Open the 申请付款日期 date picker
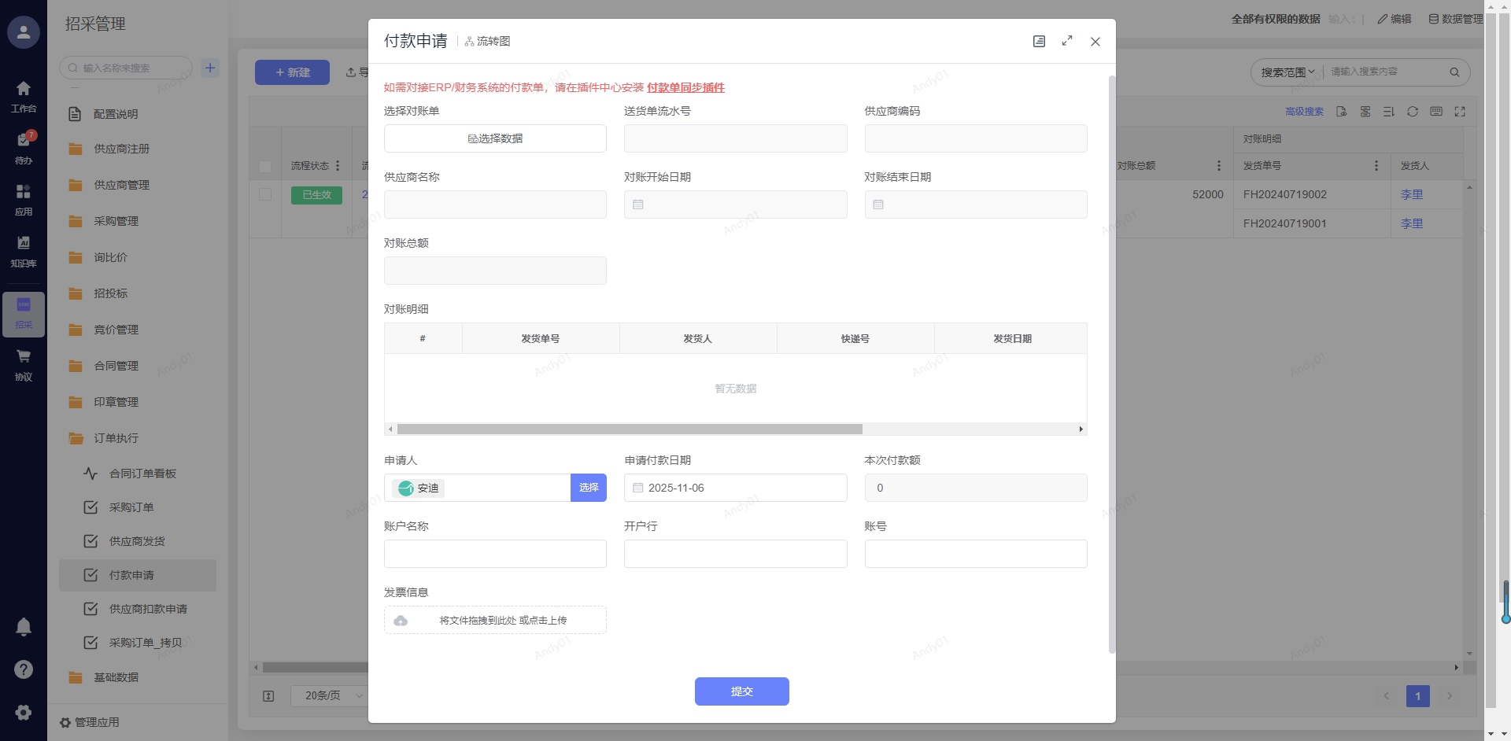1511x741 pixels. [x=735, y=488]
